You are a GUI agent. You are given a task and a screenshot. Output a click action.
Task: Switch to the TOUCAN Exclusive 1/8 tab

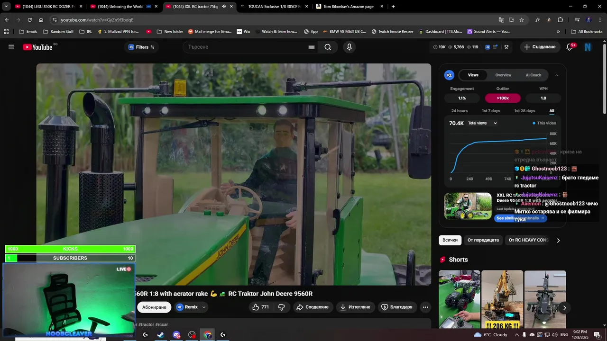tap(275, 7)
